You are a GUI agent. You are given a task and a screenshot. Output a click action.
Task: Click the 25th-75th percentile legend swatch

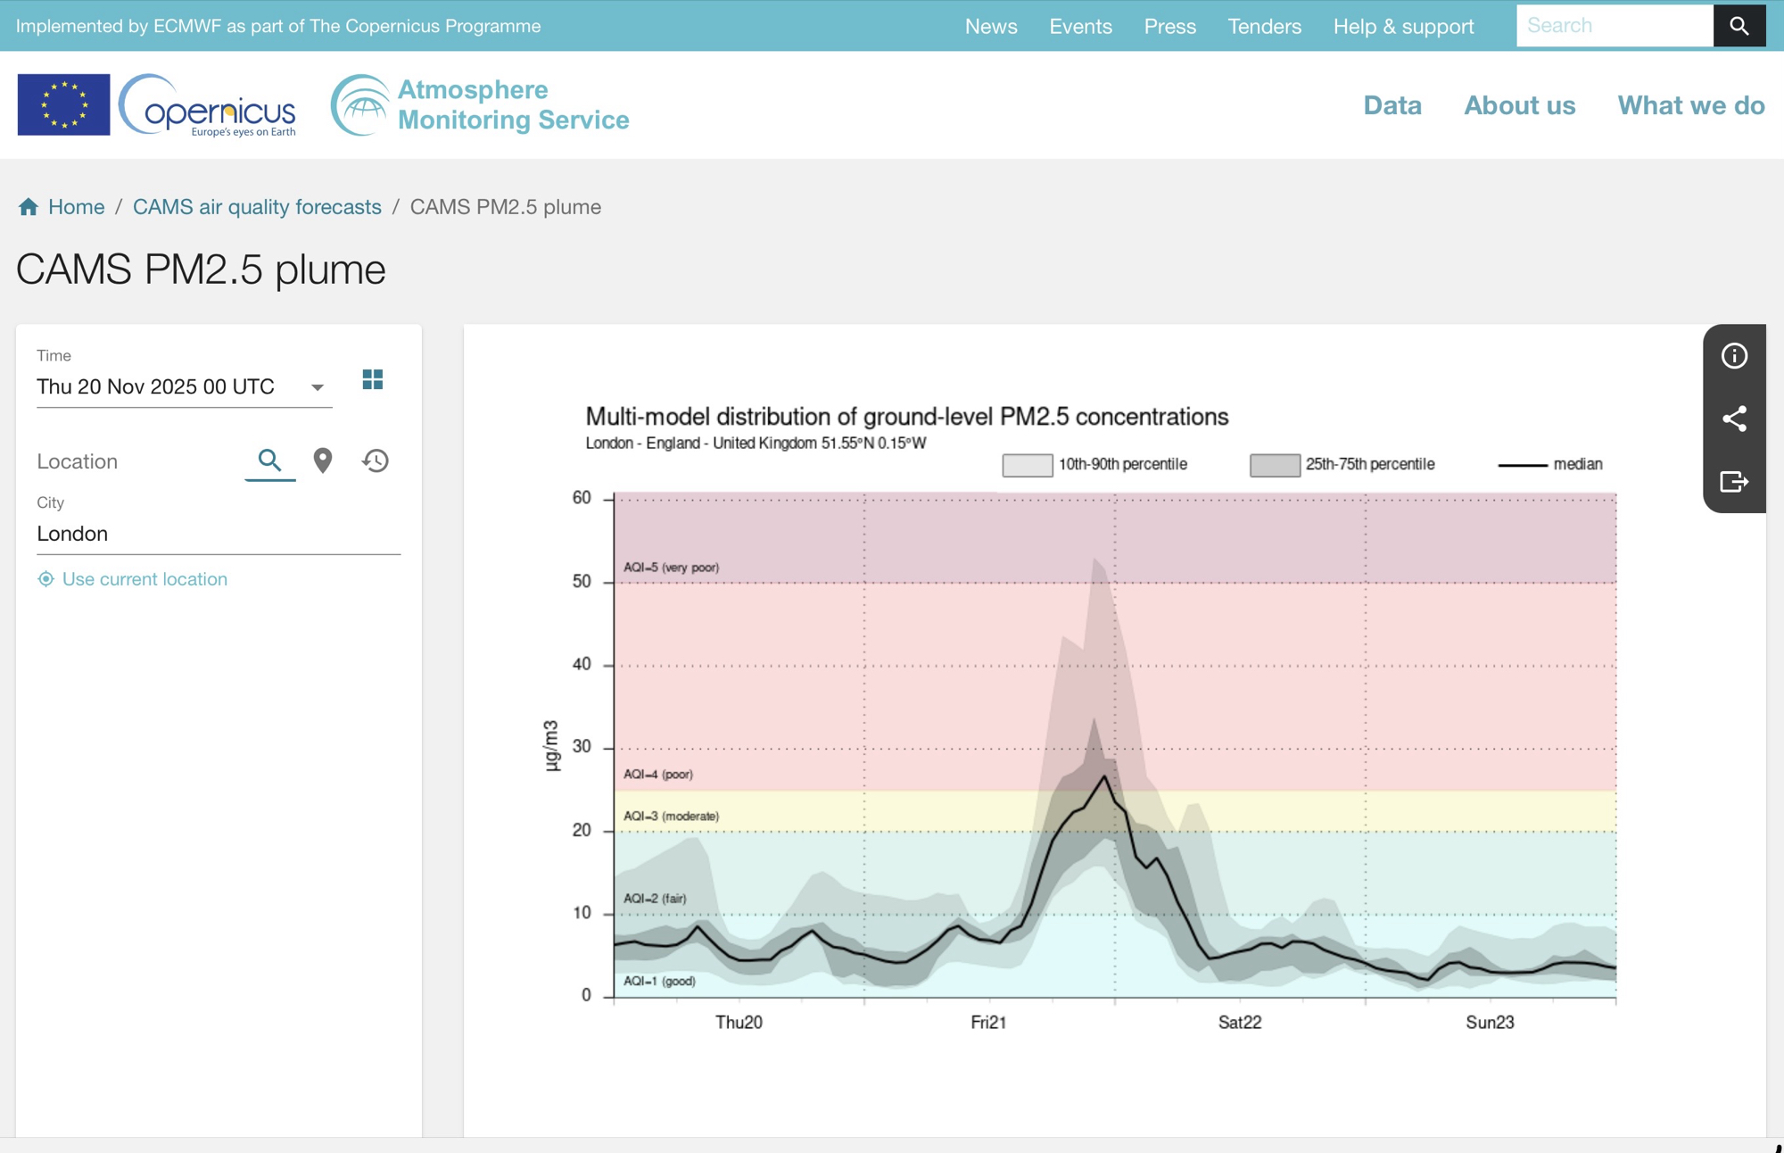(x=1274, y=465)
